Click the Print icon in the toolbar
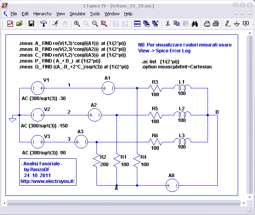Image resolution: width=255 pixels, height=215 pixels. [x=216, y=23]
